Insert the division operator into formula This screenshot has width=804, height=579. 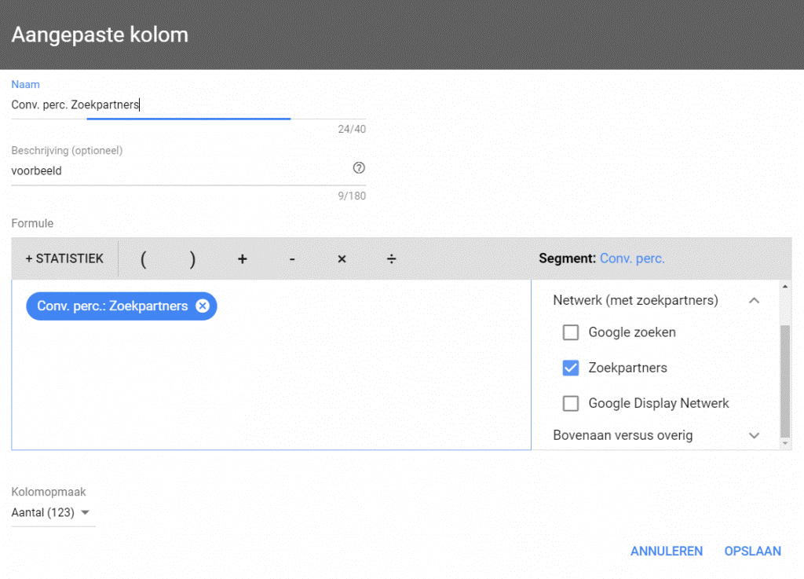click(391, 259)
